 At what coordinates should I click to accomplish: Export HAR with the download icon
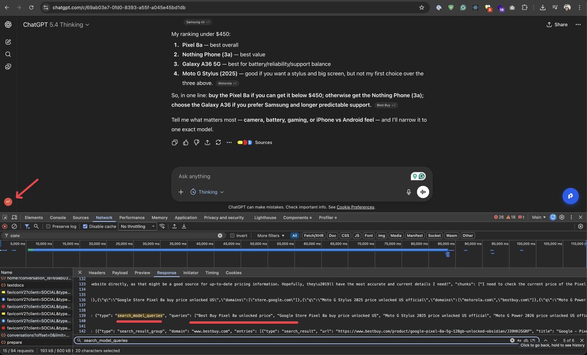(184, 227)
